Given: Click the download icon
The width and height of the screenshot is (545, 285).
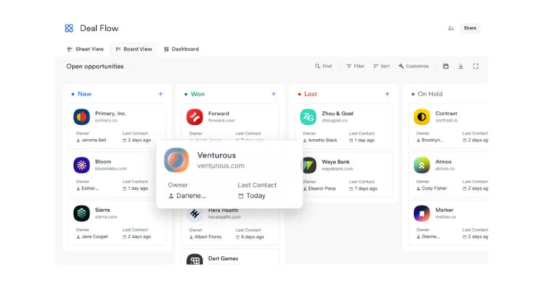Looking at the screenshot, I should [x=461, y=66].
